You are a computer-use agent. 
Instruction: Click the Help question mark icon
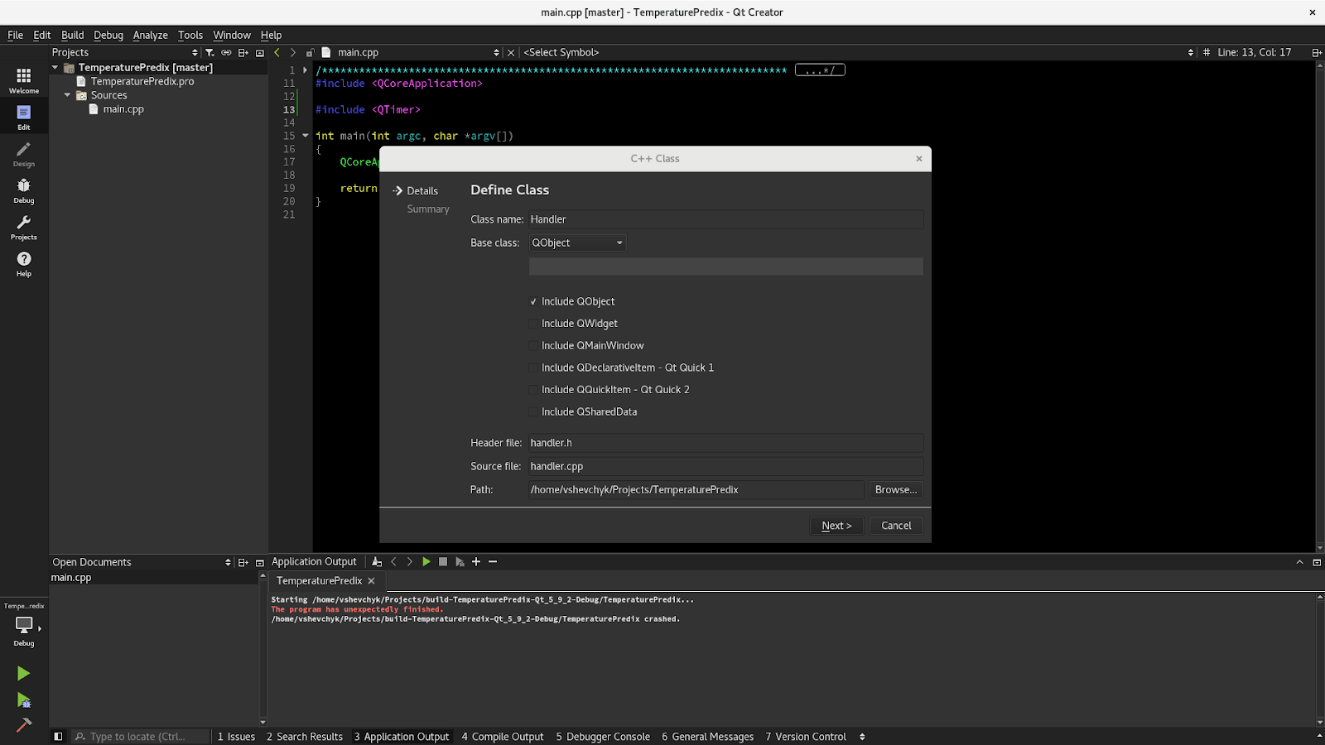click(24, 263)
